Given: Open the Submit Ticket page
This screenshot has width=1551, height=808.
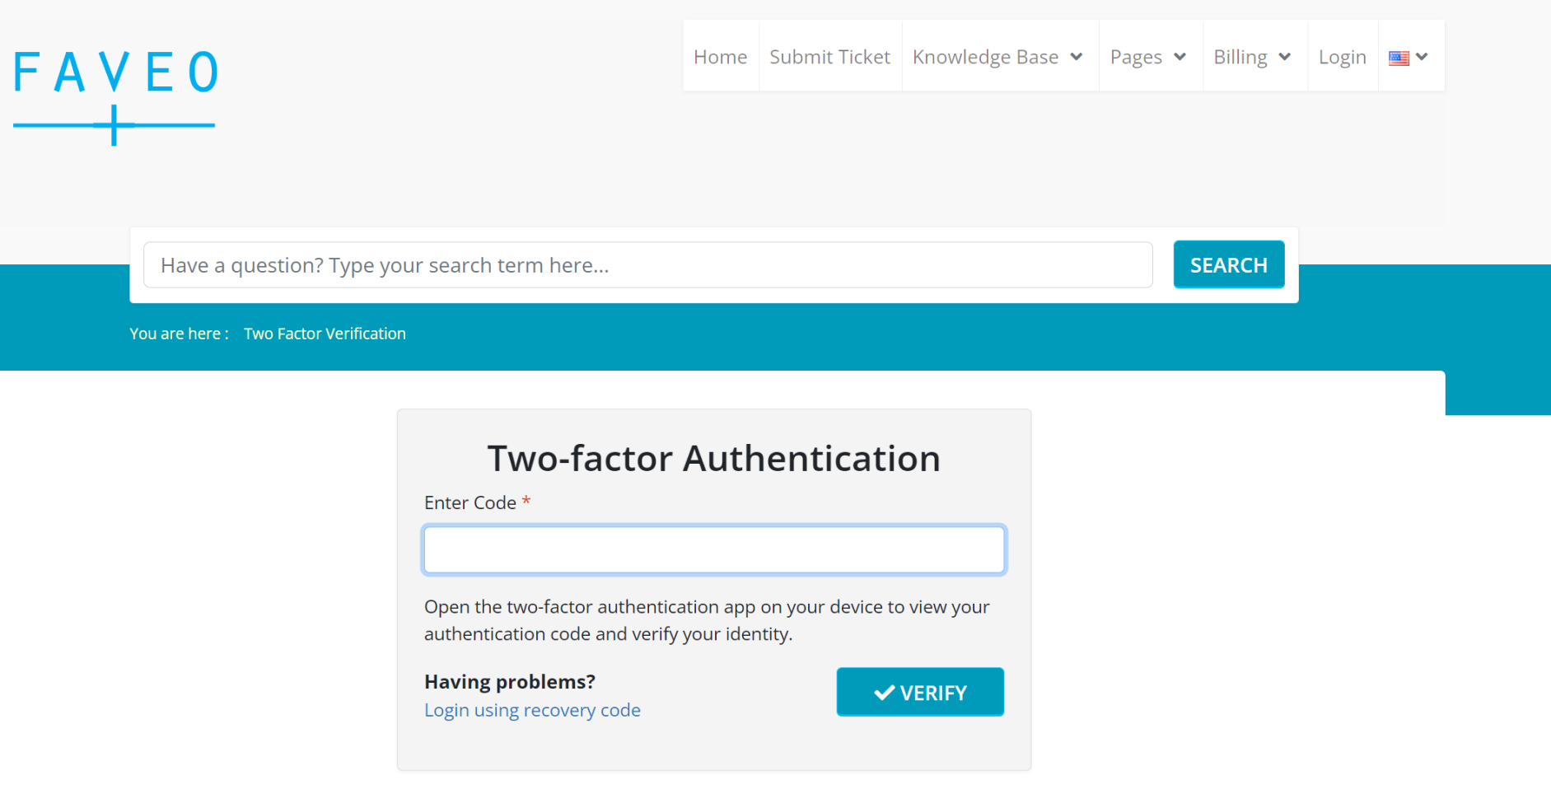Looking at the screenshot, I should click(x=829, y=57).
